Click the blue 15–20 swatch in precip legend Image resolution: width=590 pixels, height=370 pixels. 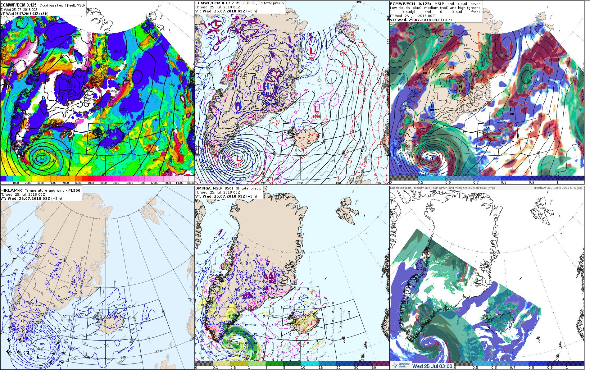point(327,363)
